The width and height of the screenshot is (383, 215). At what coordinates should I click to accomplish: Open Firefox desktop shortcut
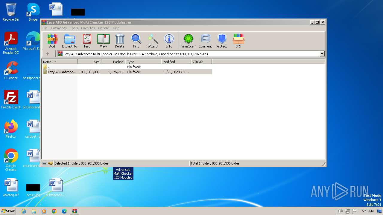pos(11,129)
